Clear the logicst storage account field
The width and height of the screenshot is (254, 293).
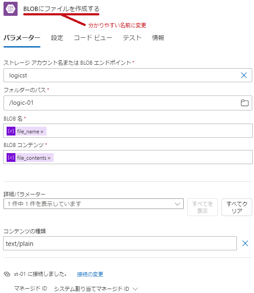pyautogui.click(x=244, y=75)
